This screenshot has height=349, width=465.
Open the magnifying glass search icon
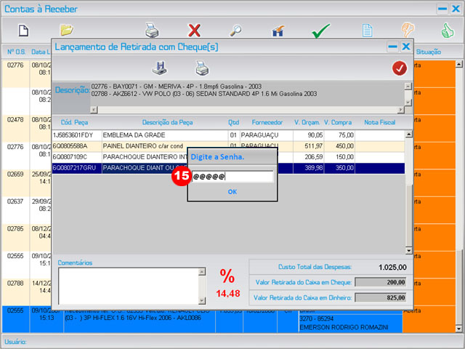(x=235, y=31)
